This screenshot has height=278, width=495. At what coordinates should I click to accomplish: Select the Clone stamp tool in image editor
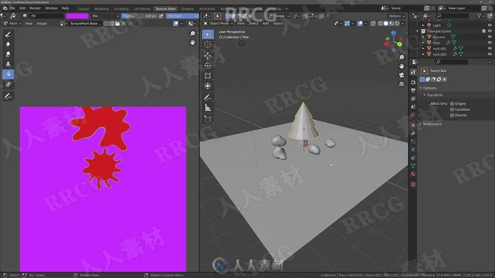[8, 64]
